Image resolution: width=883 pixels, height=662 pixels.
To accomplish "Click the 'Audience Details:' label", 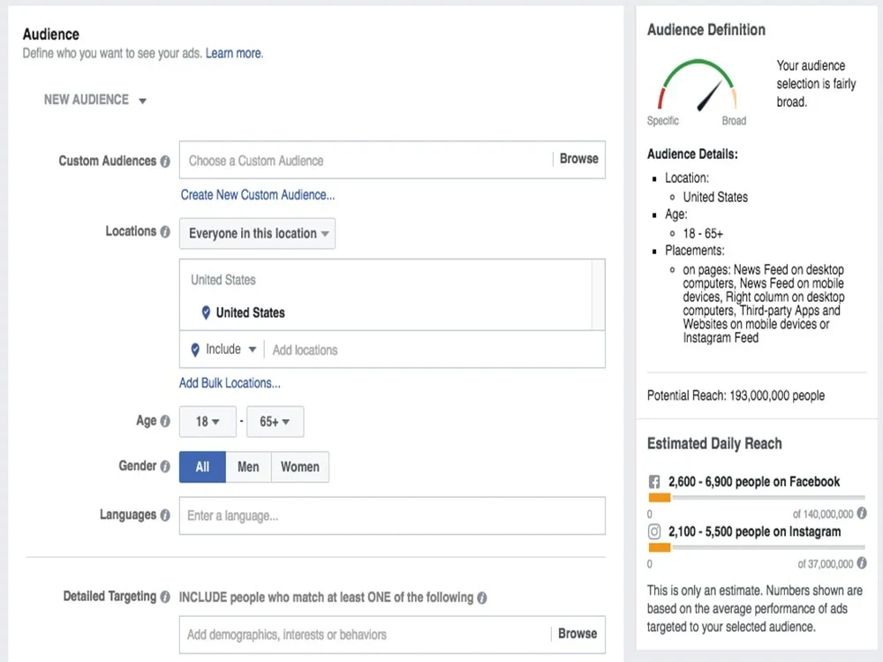I will [692, 154].
